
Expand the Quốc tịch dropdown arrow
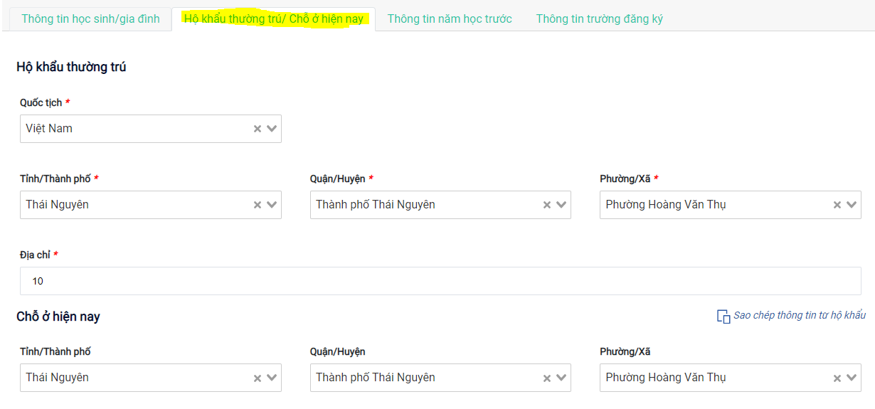click(272, 129)
